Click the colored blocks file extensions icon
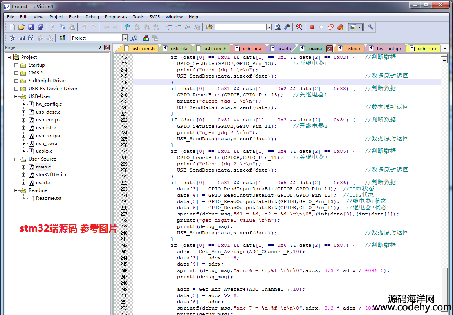The image size is (453, 315). 146,38
